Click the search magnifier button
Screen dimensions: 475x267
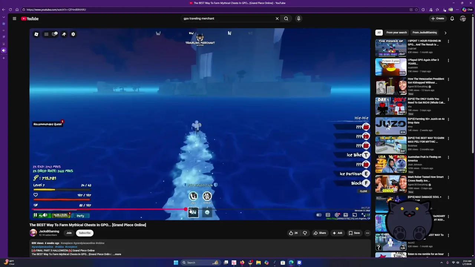pos(286,19)
